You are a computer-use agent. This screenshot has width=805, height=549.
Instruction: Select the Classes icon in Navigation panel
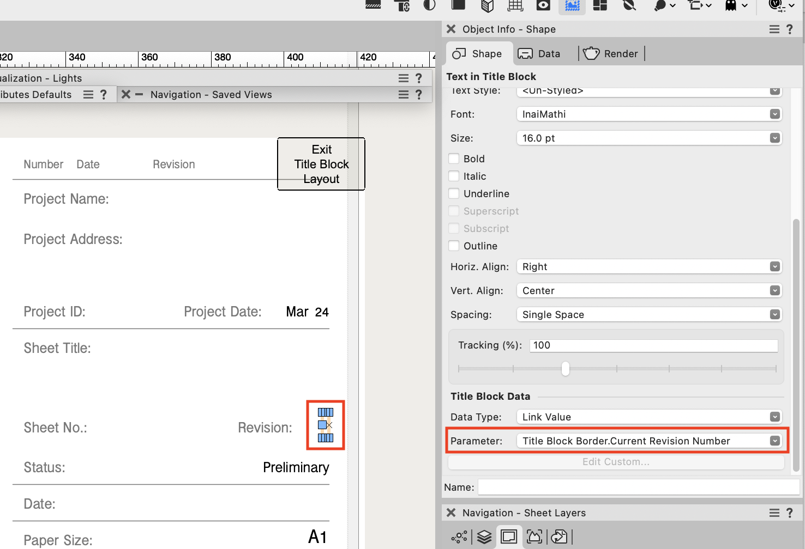click(x=459, y=536)
